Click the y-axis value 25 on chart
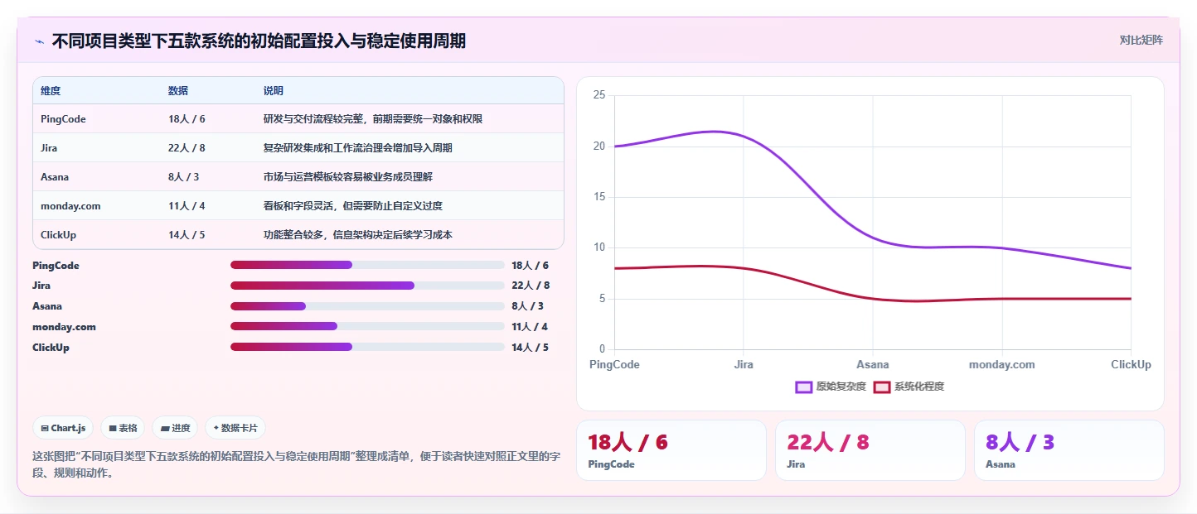 point(599,95)
